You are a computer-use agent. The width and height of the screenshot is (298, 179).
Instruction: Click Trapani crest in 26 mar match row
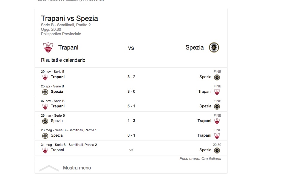point(217,121)
